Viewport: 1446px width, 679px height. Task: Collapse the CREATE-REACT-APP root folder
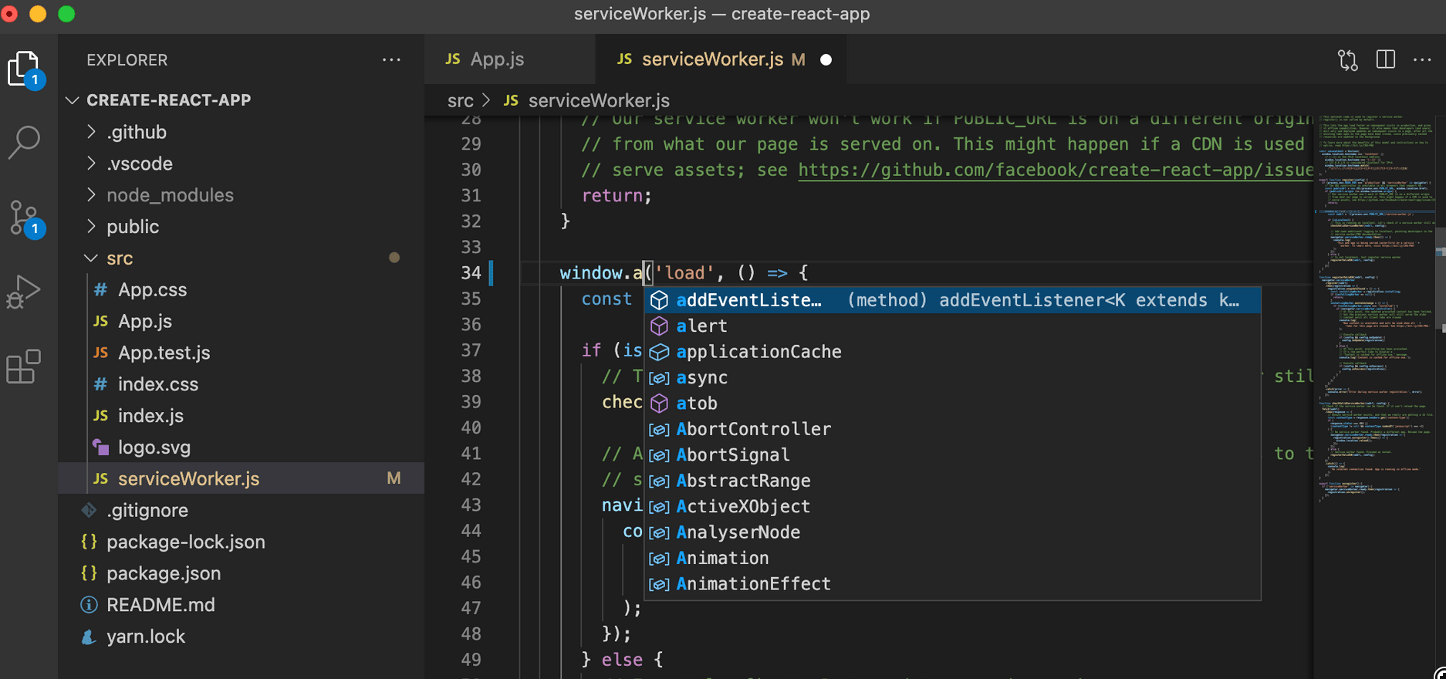tap(73, 100)
